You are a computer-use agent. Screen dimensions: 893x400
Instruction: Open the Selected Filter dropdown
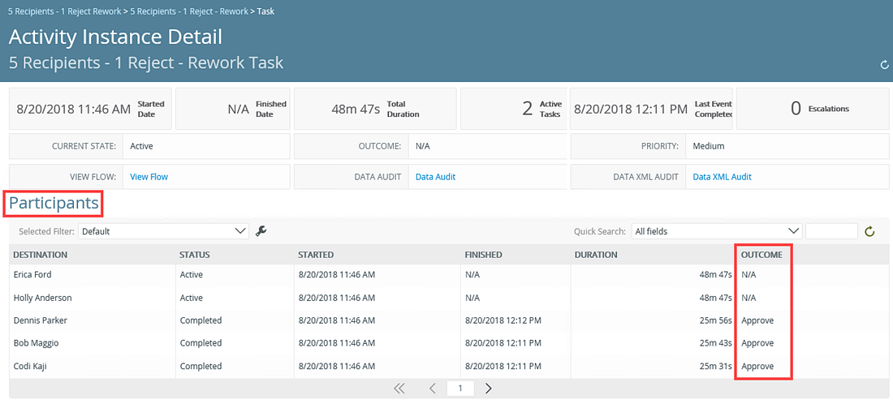point(163,231)
